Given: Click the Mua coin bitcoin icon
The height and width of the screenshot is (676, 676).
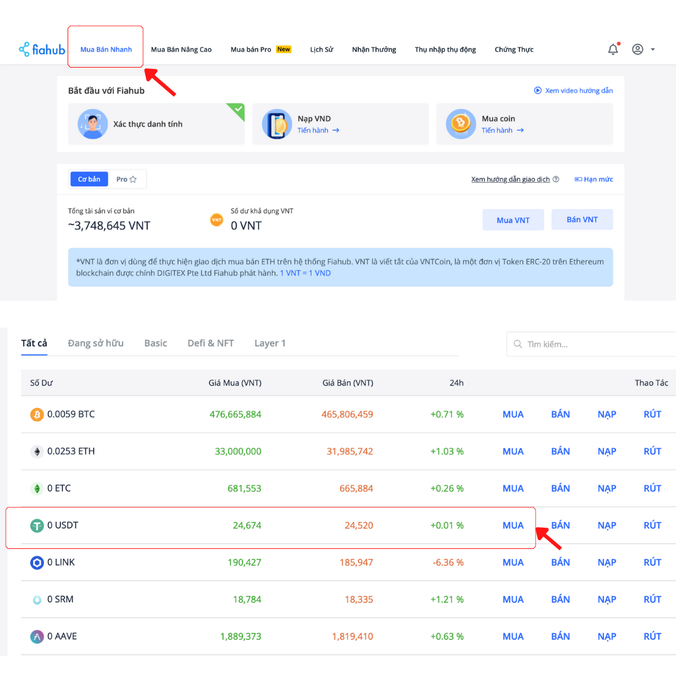Looking at the screenshot, I should tap(461, 124).
